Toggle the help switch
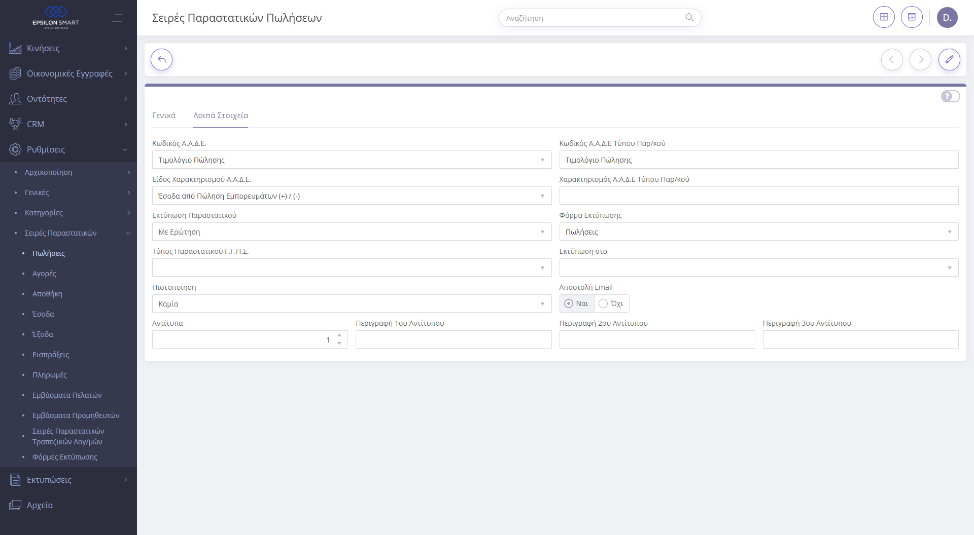 [950, 96]
